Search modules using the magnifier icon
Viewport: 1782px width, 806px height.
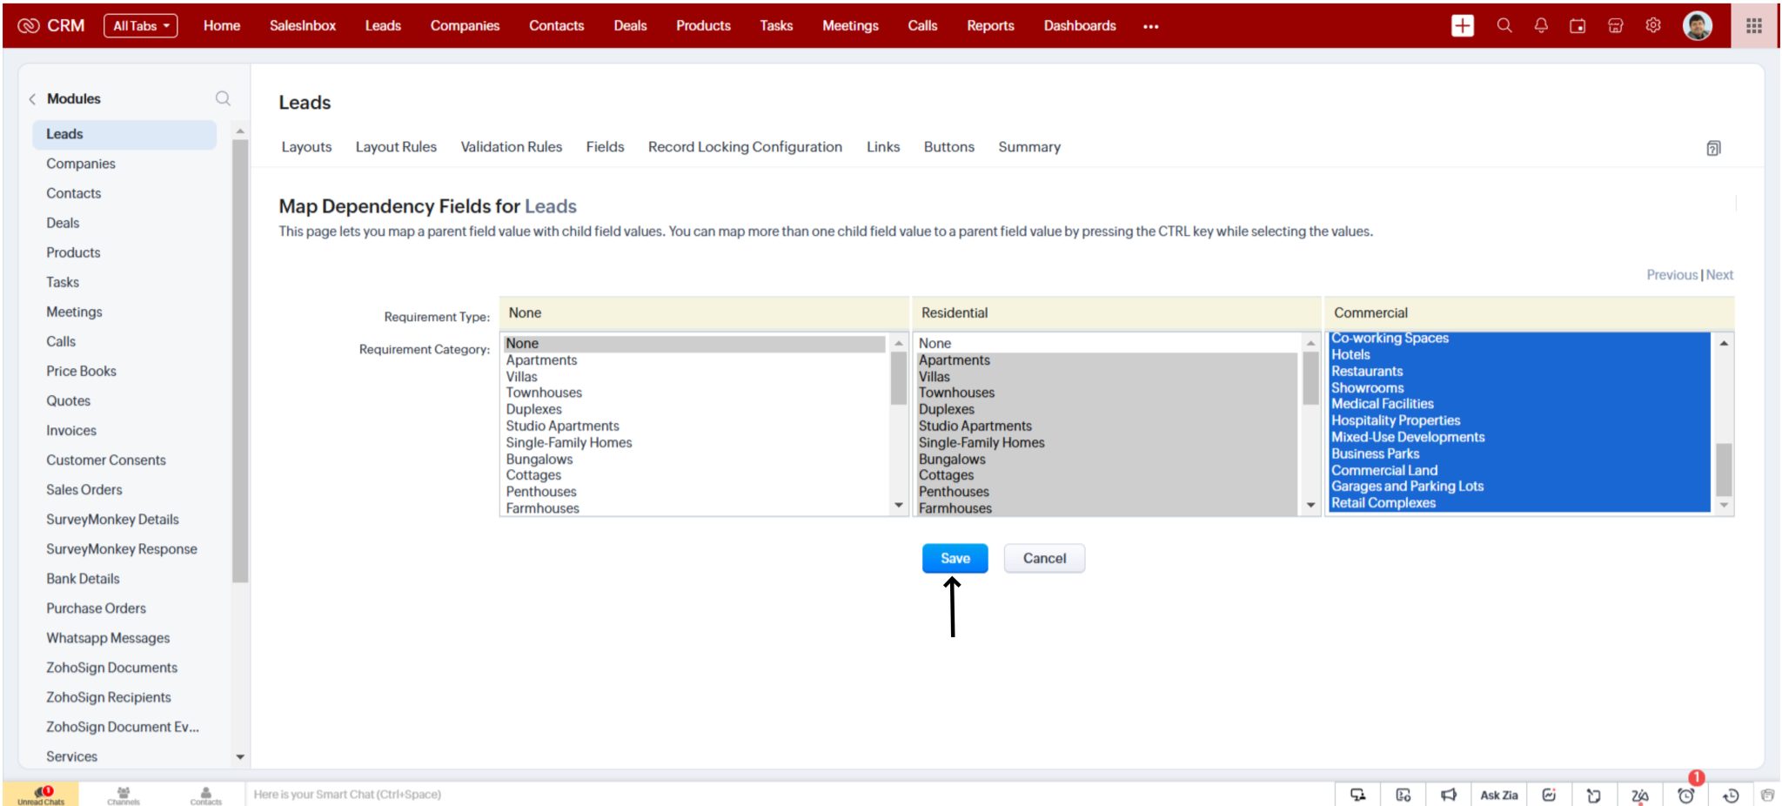click(x=223, y=98)
